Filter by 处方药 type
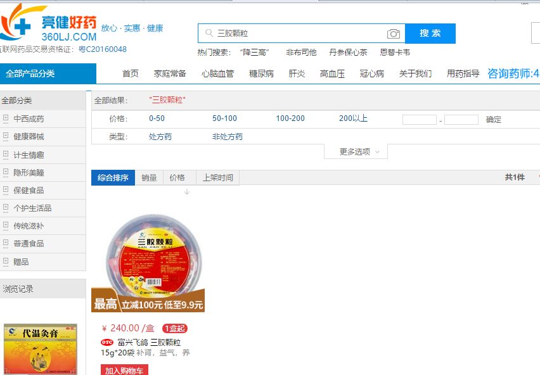Viewport: 540px width, 375px height. tap(160, 137)
